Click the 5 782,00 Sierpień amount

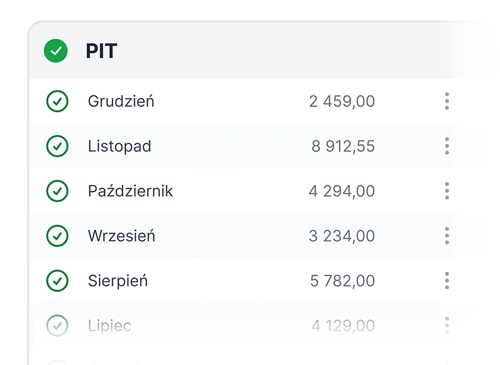(342, 281)
